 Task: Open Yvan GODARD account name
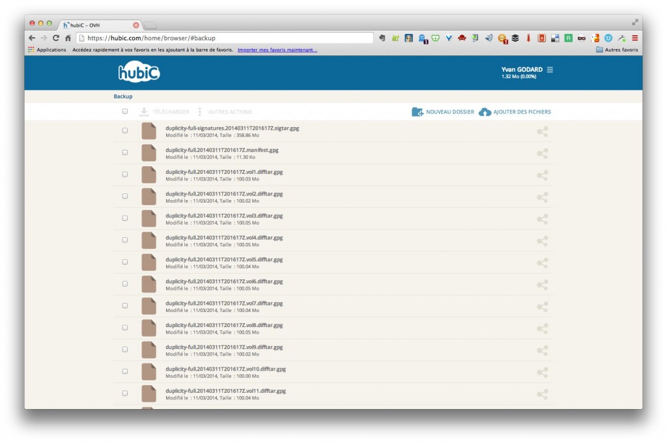[x=522, y=69]
